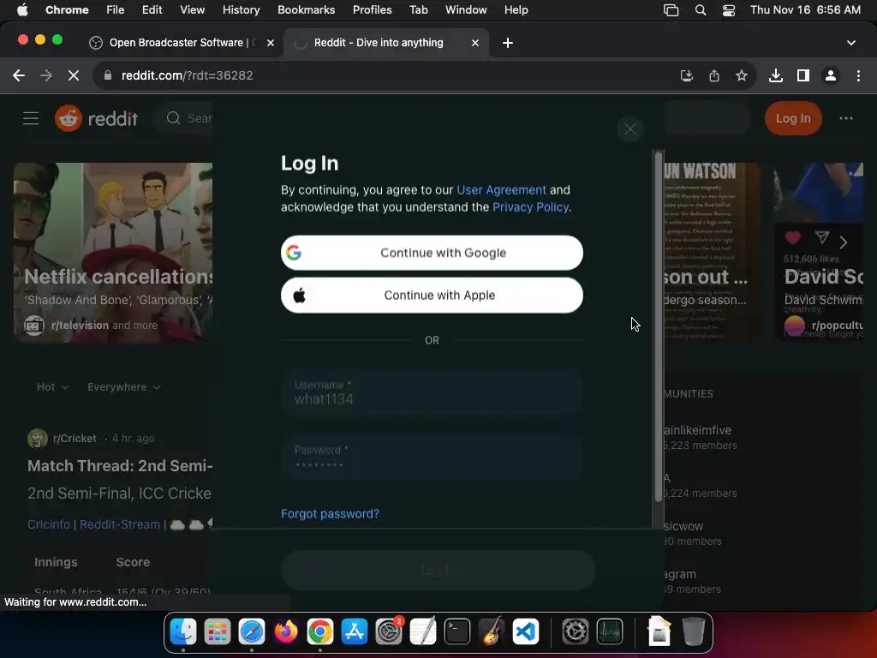Open the File menu
877x658 pixels.
pos(116,10)
